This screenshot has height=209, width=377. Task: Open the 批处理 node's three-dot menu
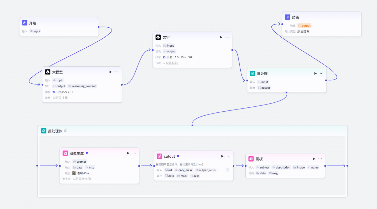[x=322, y=73]
